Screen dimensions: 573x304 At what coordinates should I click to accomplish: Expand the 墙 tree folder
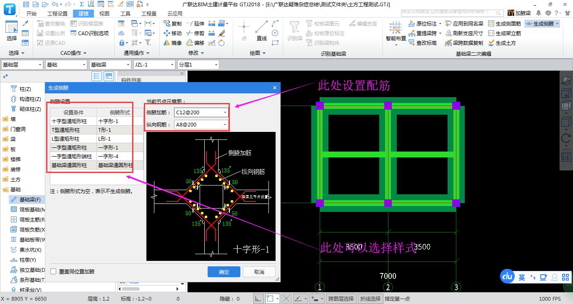click(5, 119)
